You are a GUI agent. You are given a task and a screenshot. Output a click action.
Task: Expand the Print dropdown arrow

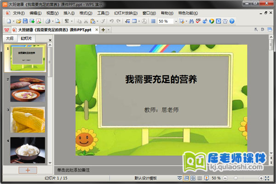(x=52, y=21)
